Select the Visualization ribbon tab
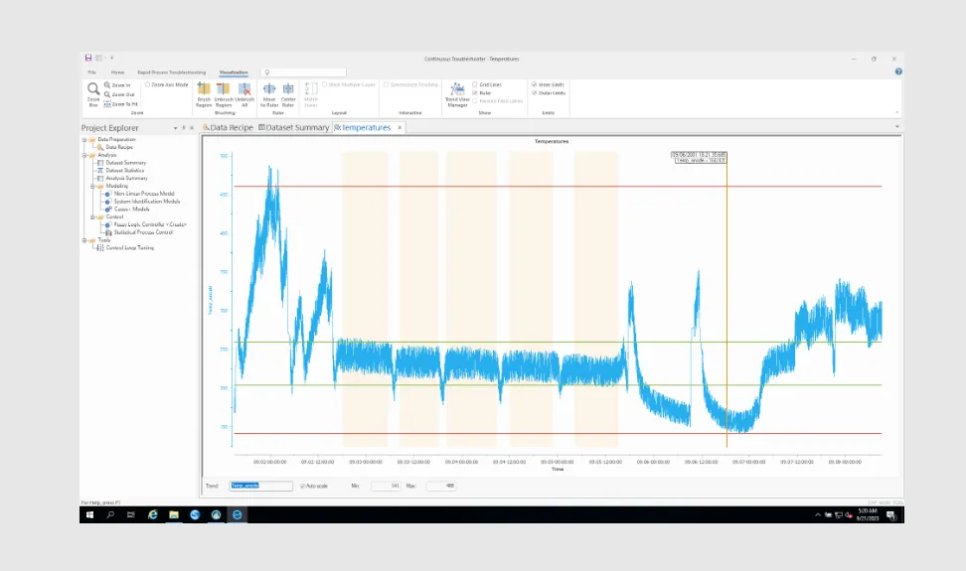The width and height of the screenshot is (966, 571). [234, 72]
